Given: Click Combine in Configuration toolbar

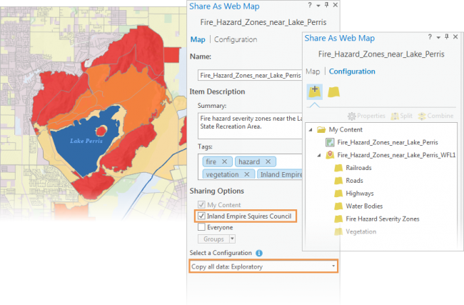Looking at the screenshot, I should click(435, 116).
